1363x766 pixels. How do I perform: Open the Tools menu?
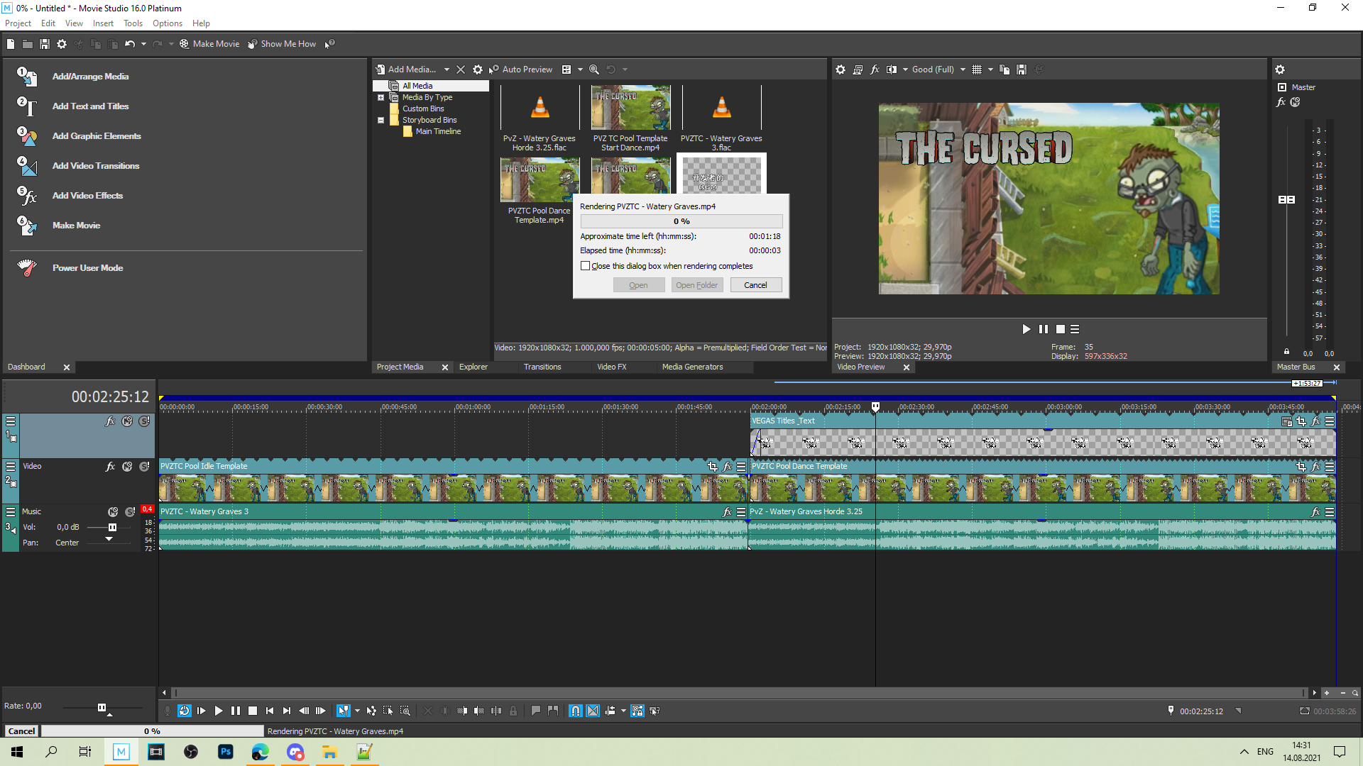(x=133, y=23)
